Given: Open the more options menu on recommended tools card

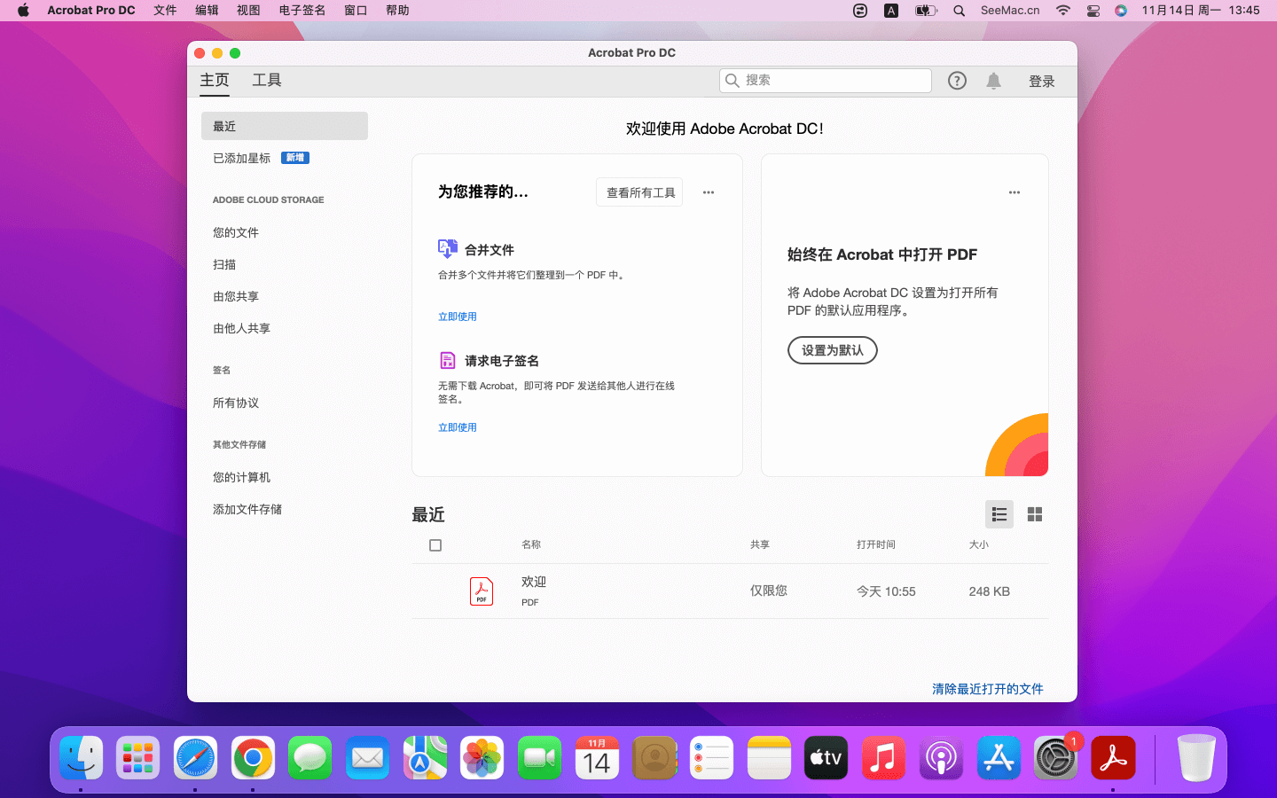Looking at the screenshot, I should point(709,192).
